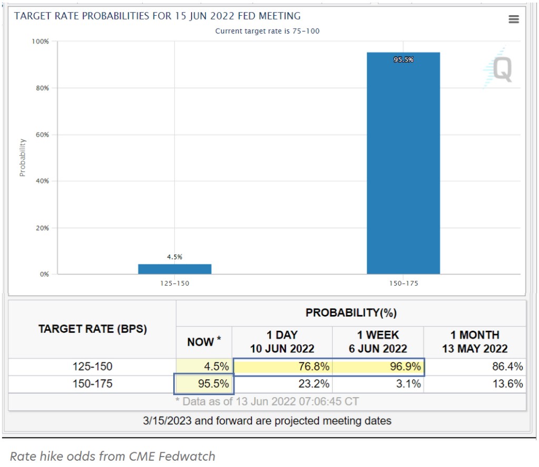Click the 125-150 probability bar
Screen dimensions: 539x467
pos(175,269)
